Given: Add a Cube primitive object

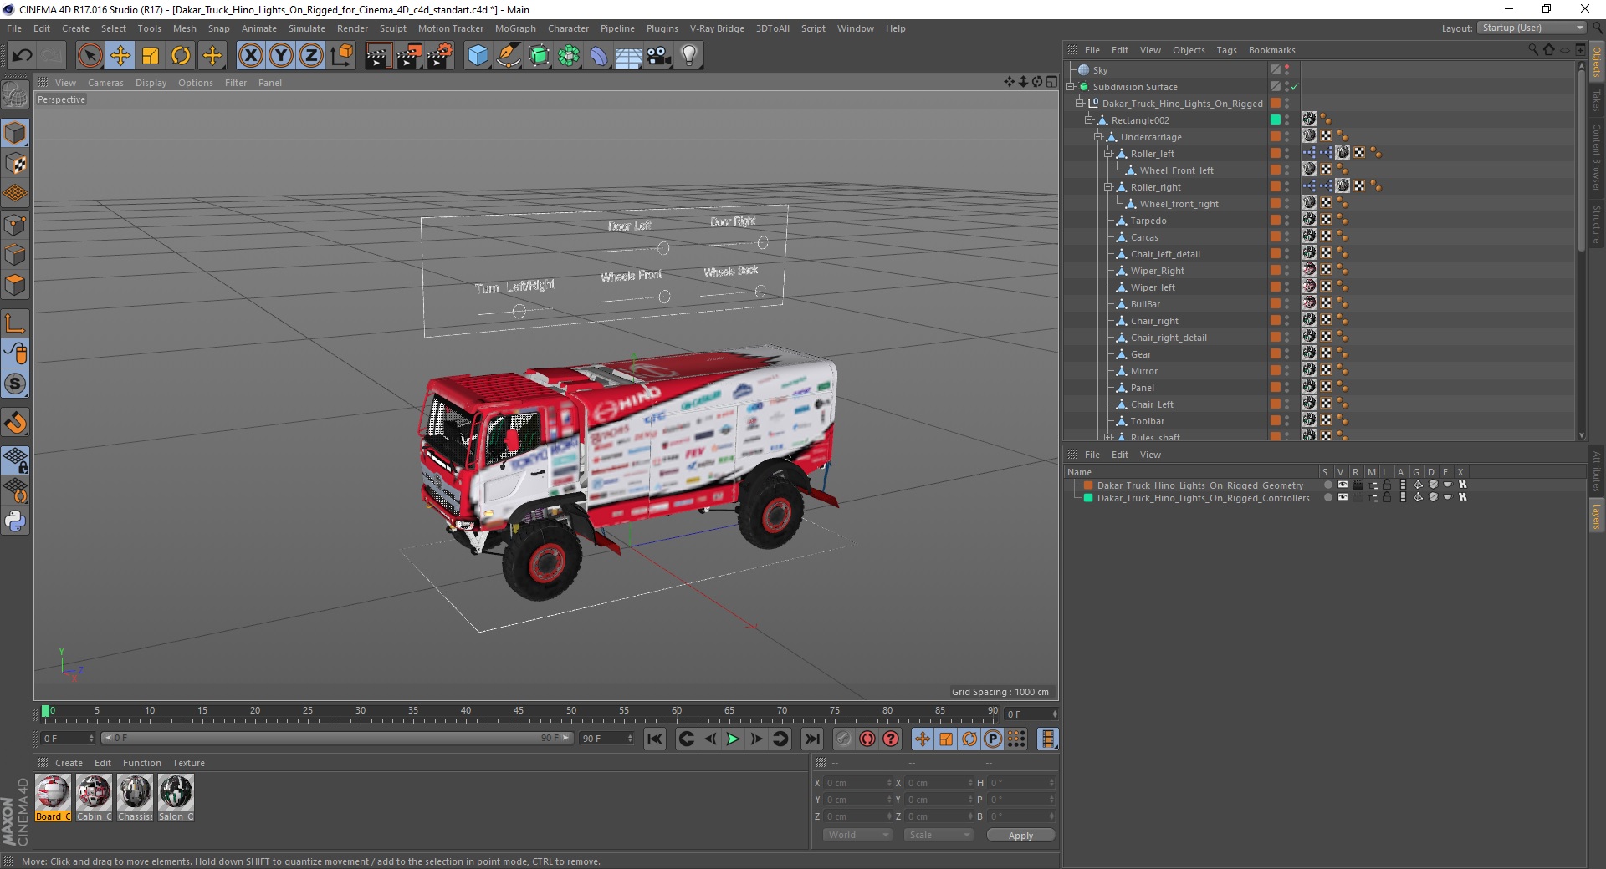Looking at the screenshot, I should [x=478, y=56].
